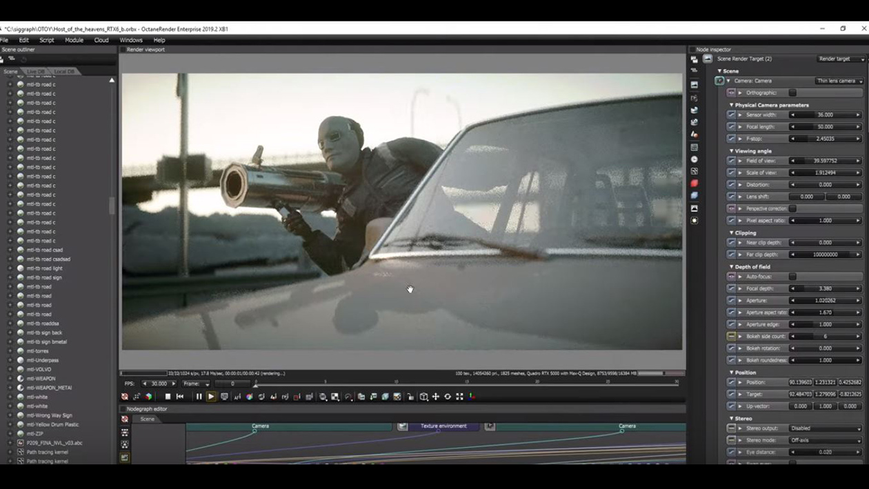
Task: Click the Focal length value slider
Action: point(825,127)
